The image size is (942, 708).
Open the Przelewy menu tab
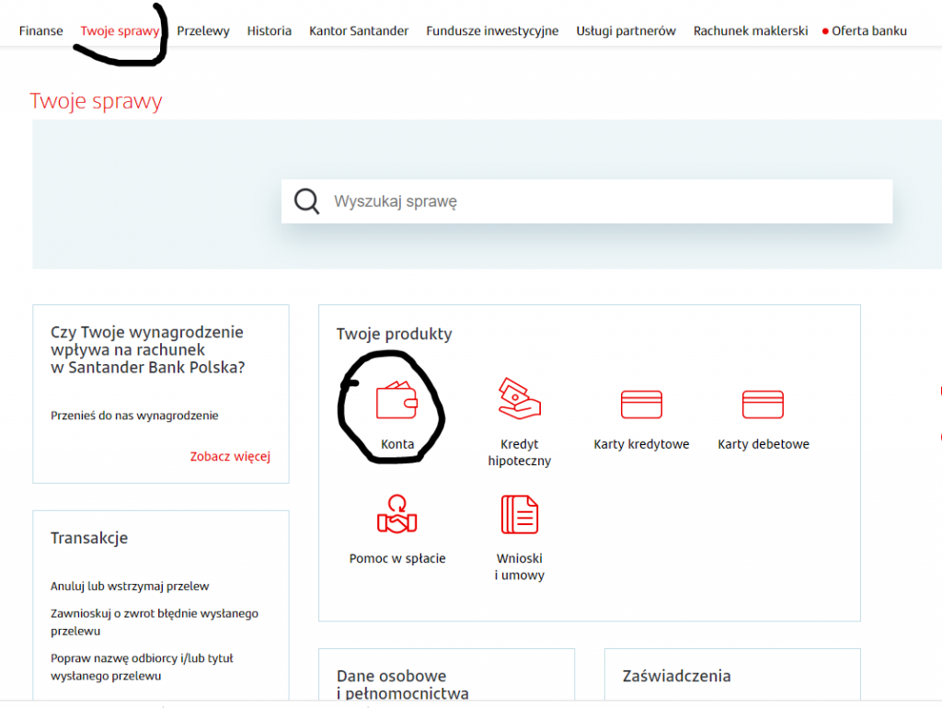(203, 31)
